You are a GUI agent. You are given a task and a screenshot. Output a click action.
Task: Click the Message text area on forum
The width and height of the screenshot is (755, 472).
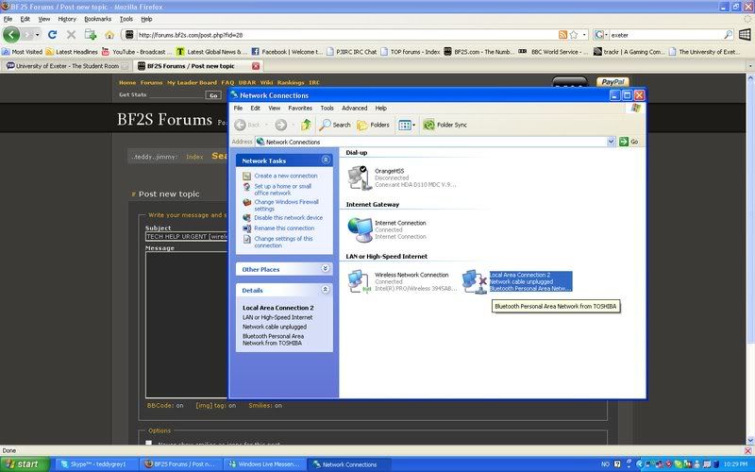[x=186, y=324]
